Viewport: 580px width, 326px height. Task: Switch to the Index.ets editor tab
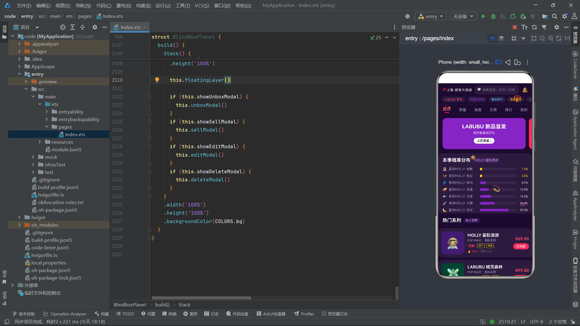pos(130,27)
